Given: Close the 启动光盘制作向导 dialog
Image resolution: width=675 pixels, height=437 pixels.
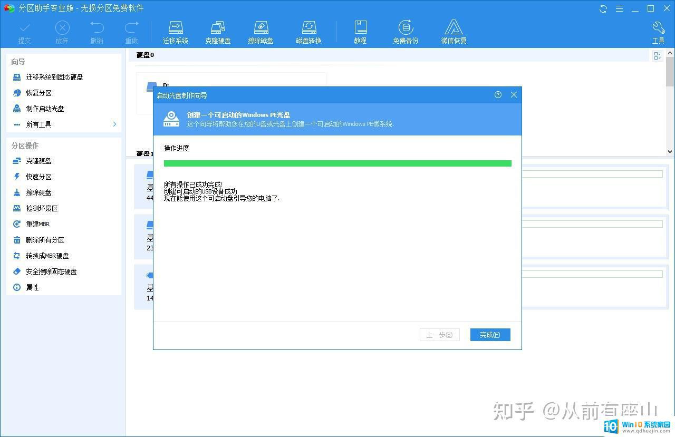Looking at the screenshot, I should 514,95.
